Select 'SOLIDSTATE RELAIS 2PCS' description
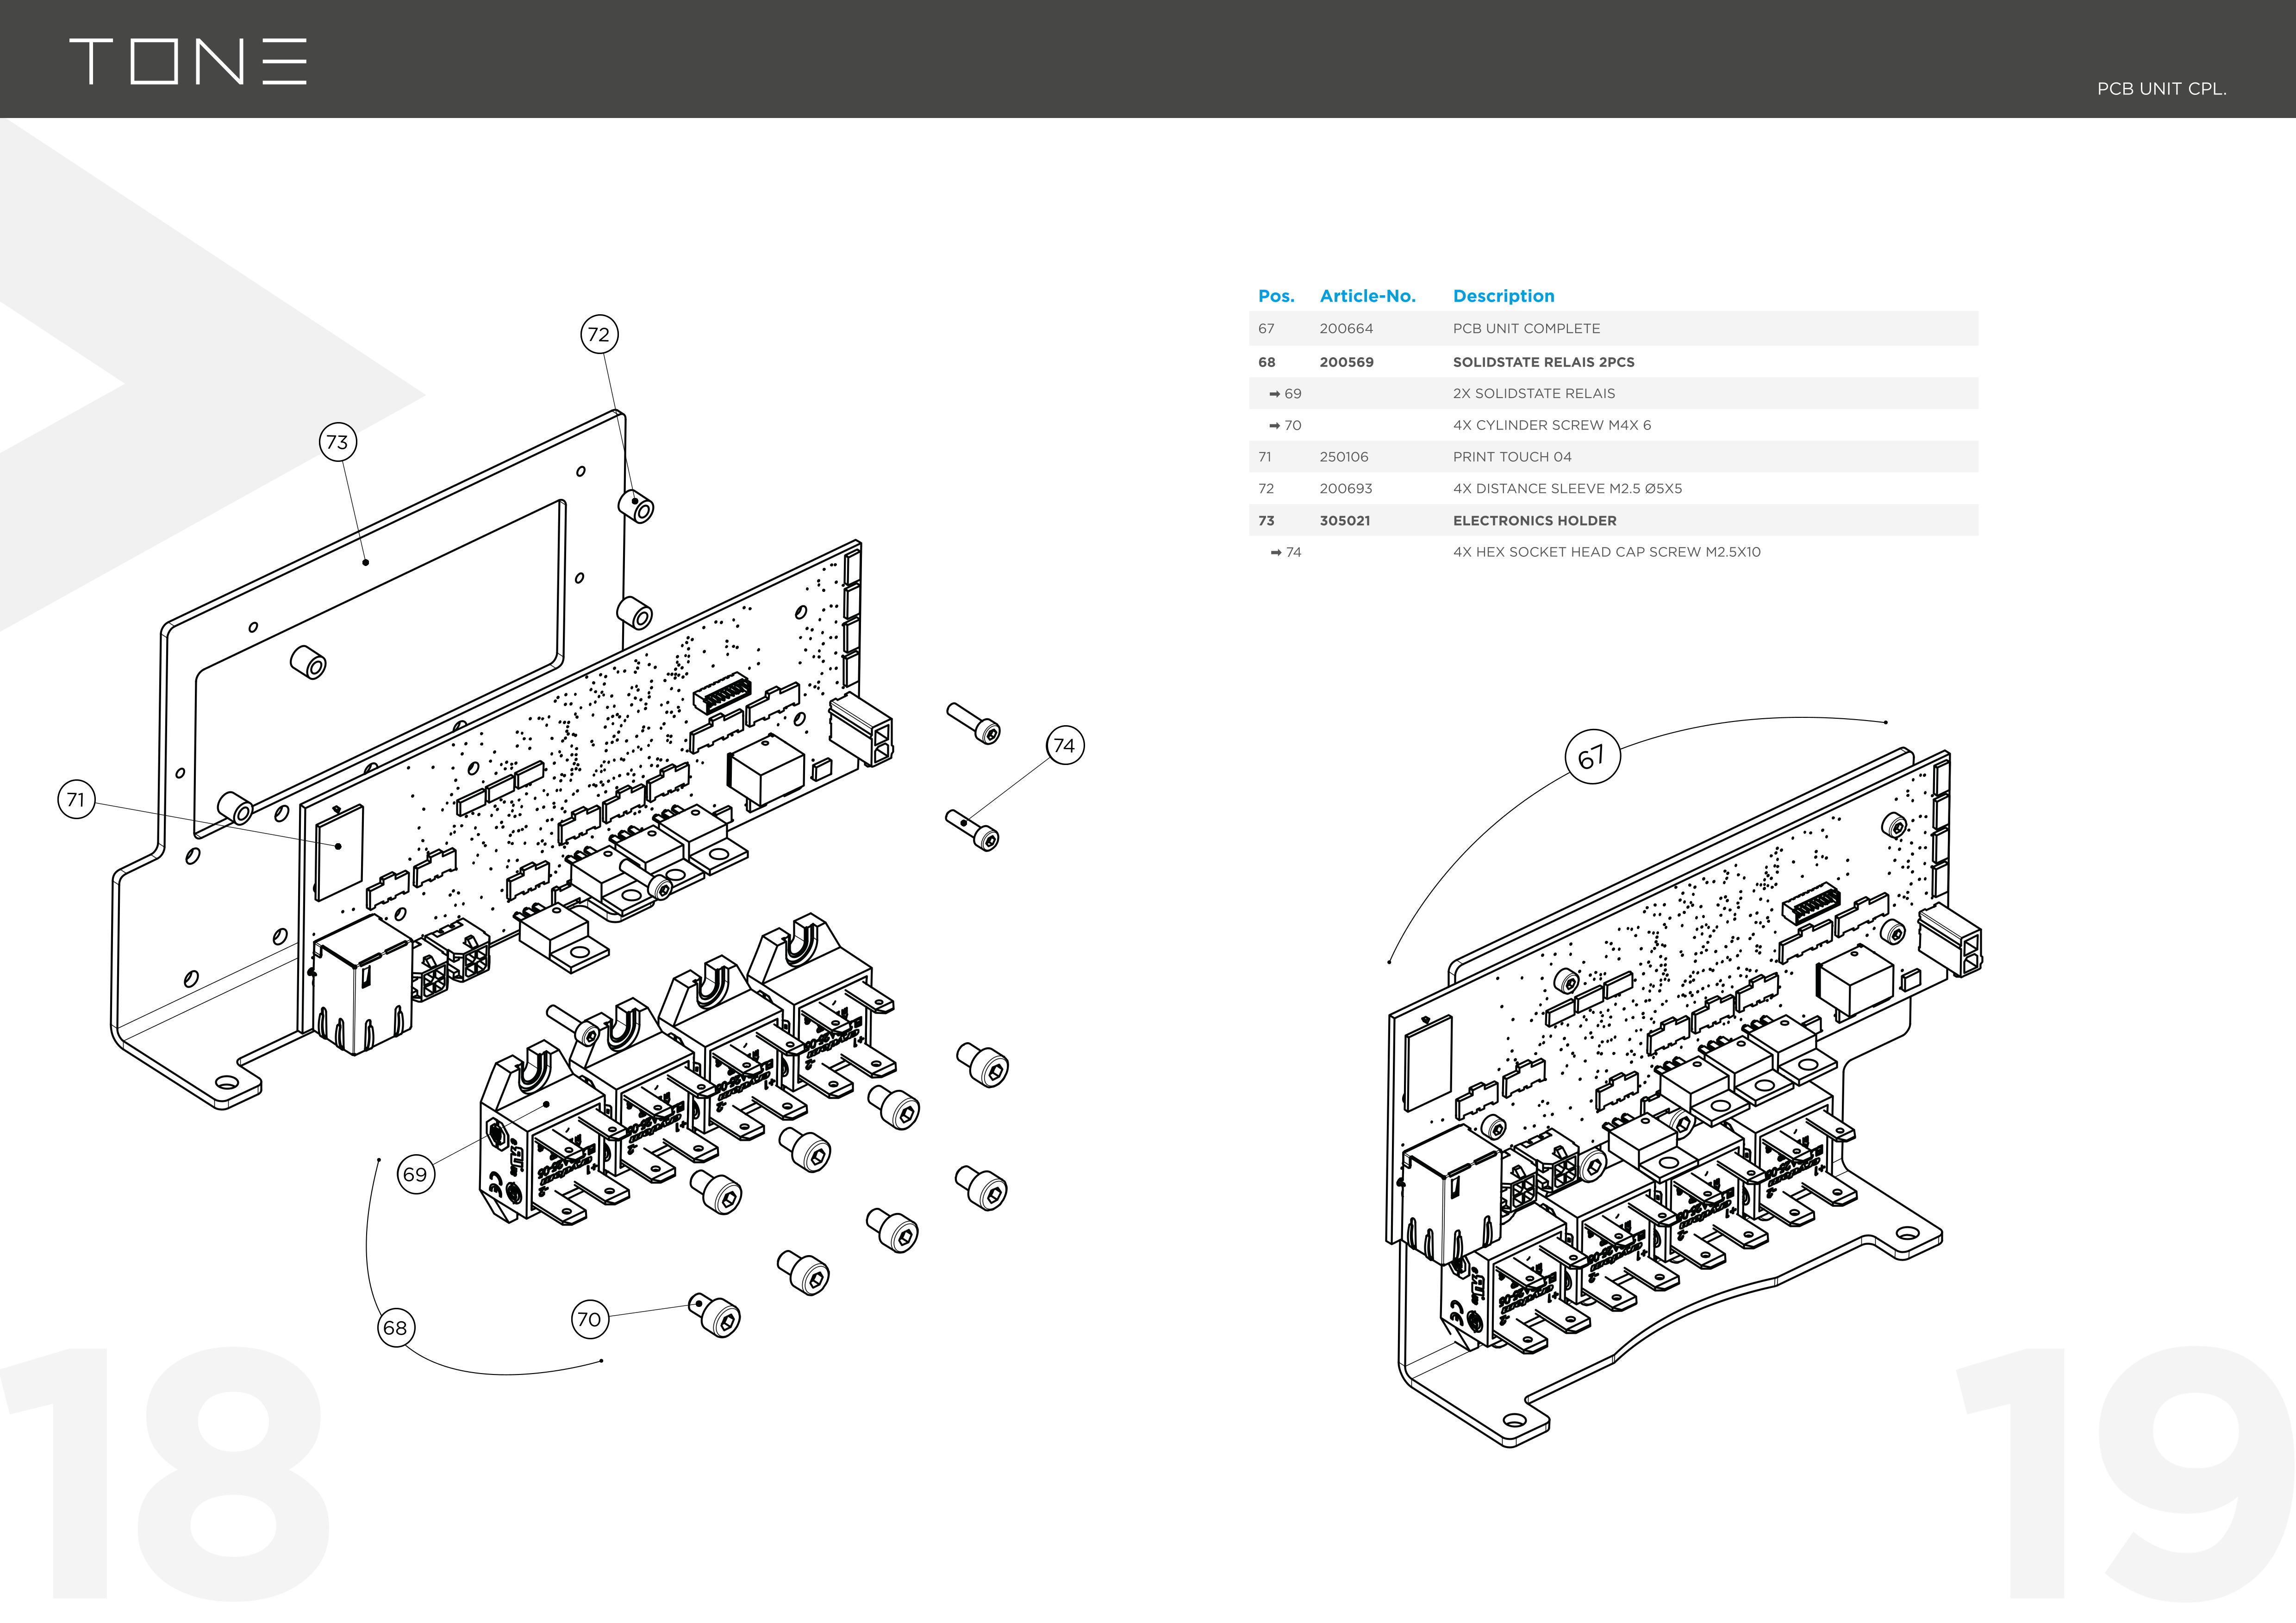This screenshot has width=2296, height=1623. [1543, 362]
